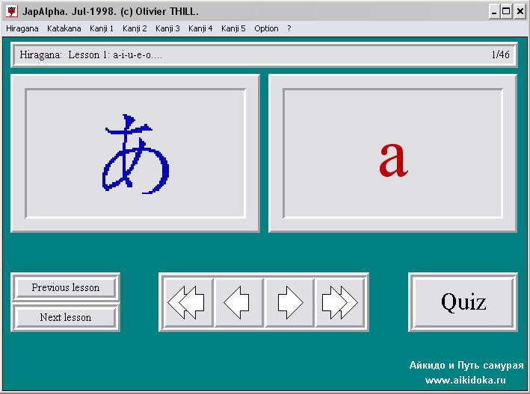Click the Next lesson button

pos(66,317)
